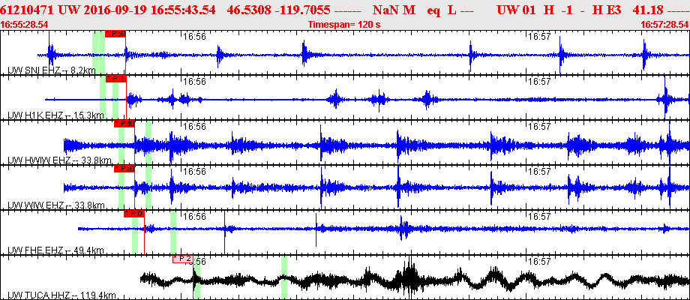Click the eq event type text in header
Image resolution: width=690 pixels, height=300 pixels.
(433, 10)
